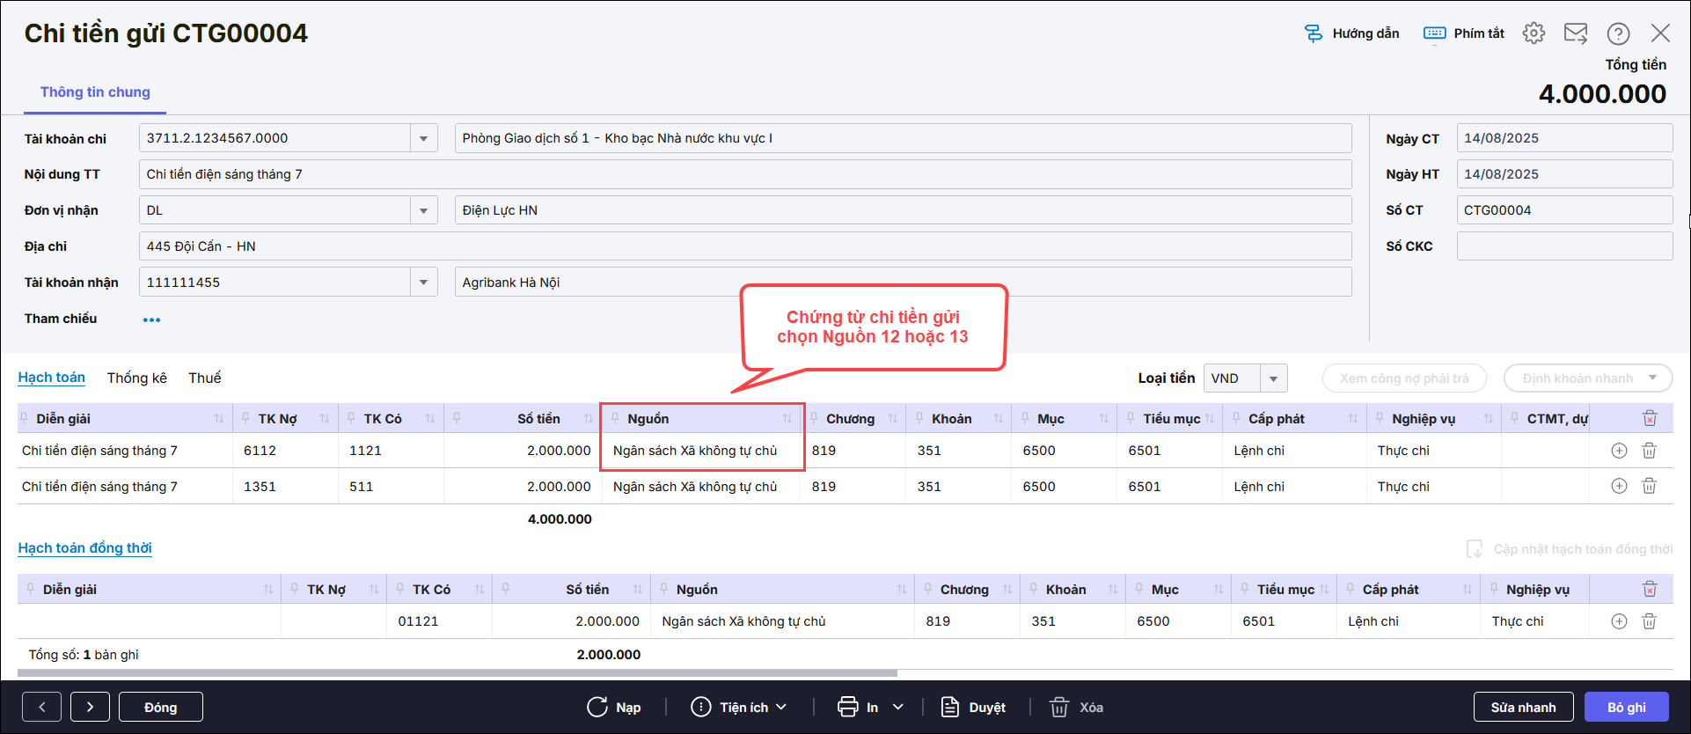Image resolution: width=1691 pixels, height=734 pixels.
Task: Click the envelope send-mail icon
Action: (1575, 33)
